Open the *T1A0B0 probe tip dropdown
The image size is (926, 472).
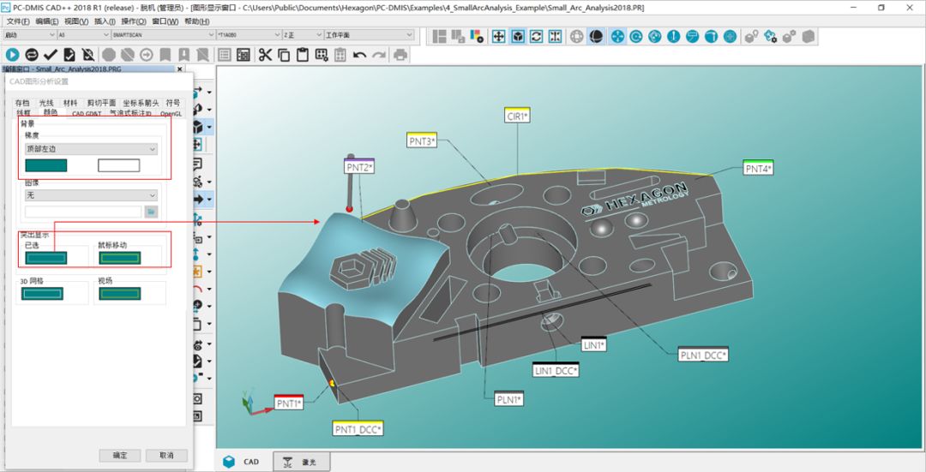tap(249, 35)
